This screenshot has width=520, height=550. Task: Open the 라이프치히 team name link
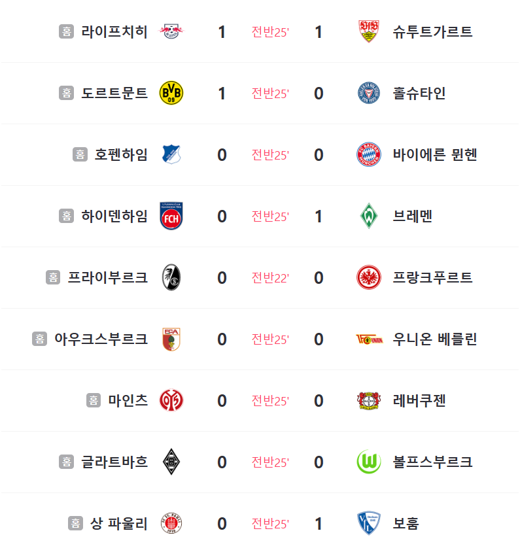click(114, 31)
